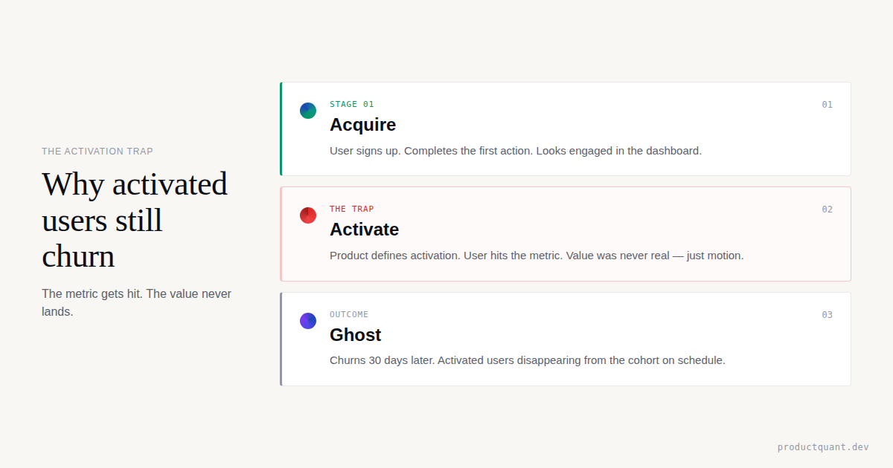The width and height of the screenshot is (893, 468).
Task: Click the 'User signs up' description text
Action: coord(515,151)
